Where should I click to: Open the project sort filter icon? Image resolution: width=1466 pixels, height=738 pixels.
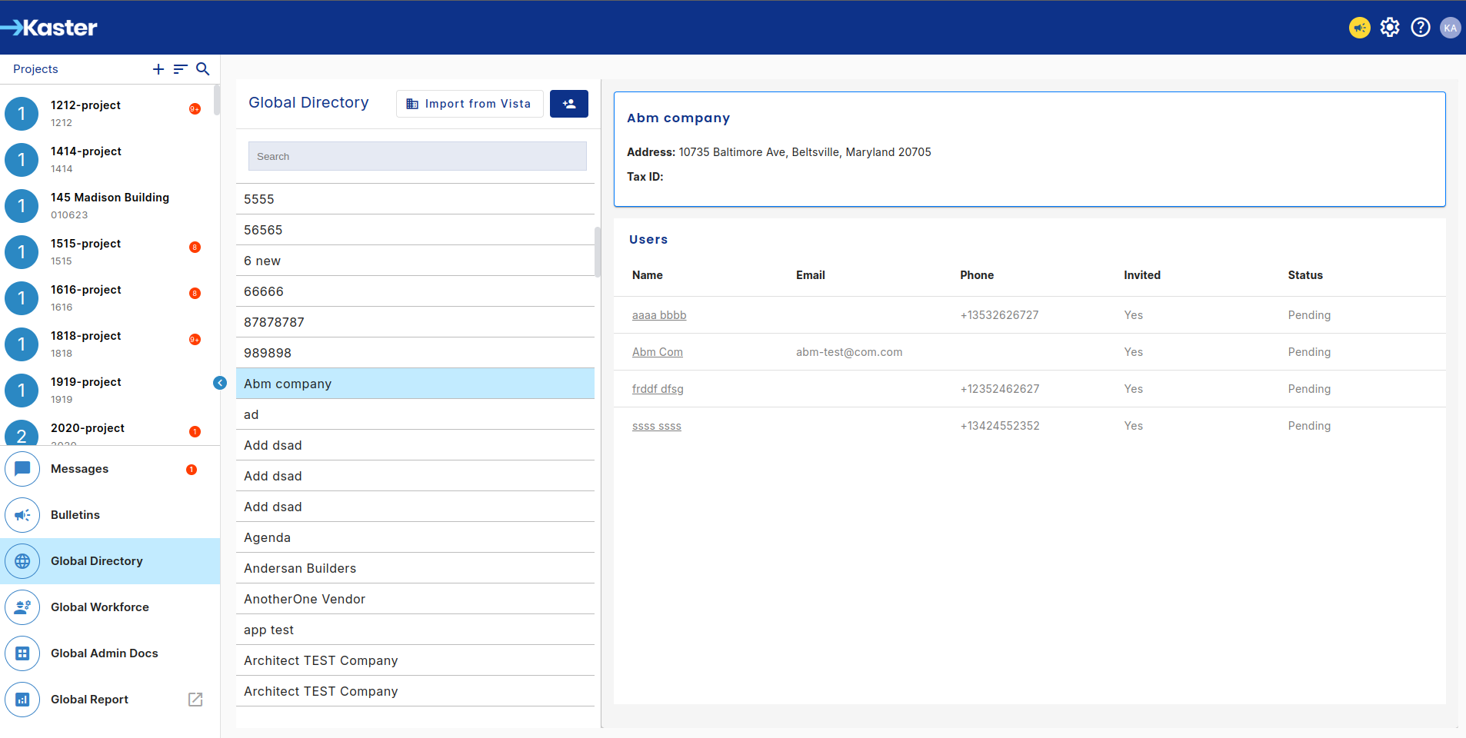(x=181, y=69)
